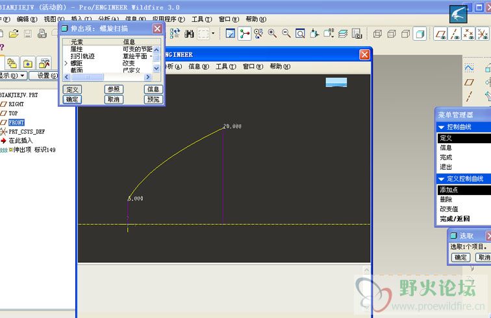Click 预览 button in helical sweep dialog
The height and width of the screenshot is (318, 491).
pyautogui.click(x=153, y=99)
